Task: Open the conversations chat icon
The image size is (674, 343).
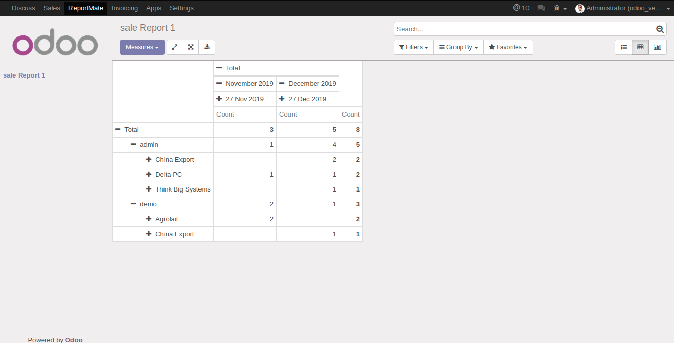Action: (541, 8)
